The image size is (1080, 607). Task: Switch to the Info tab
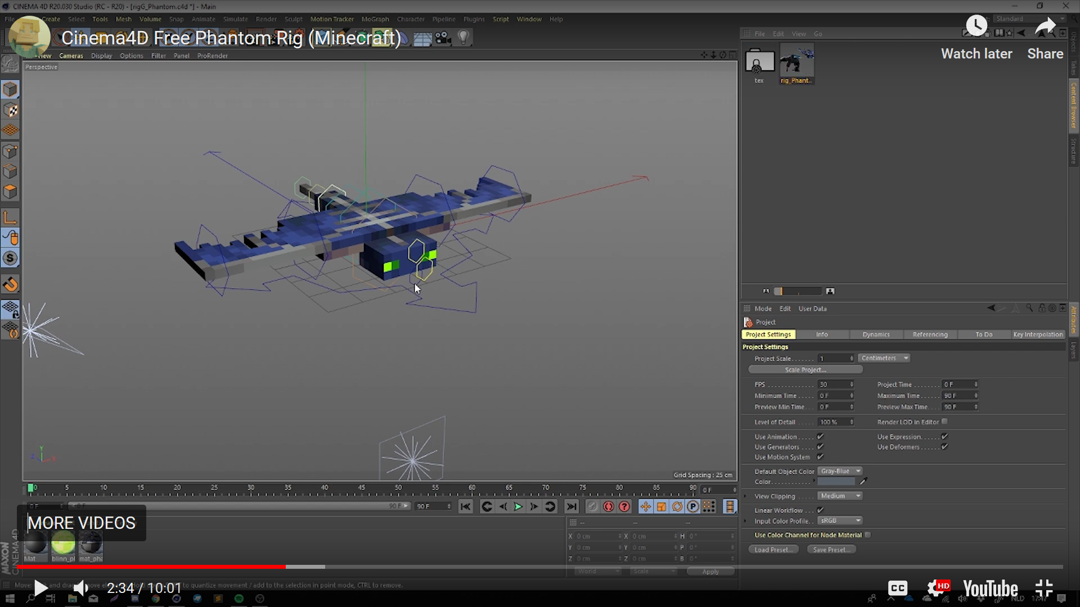[822, 334]
